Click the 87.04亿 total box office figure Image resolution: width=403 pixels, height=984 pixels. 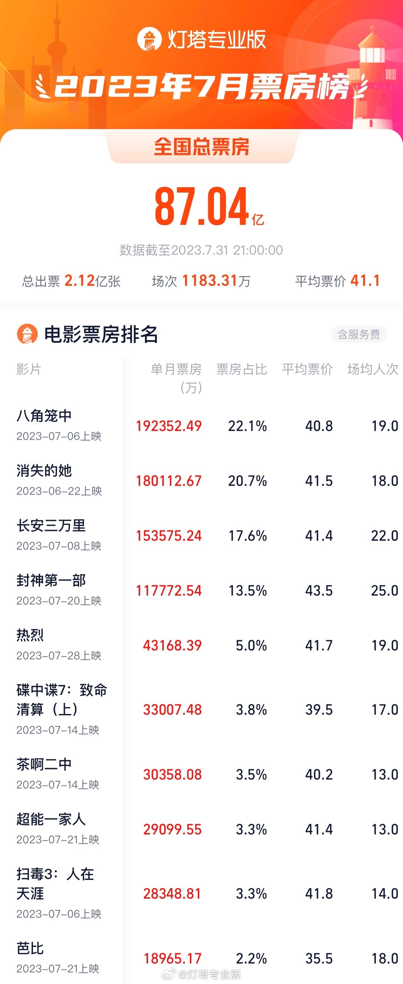click(x=209, y=206)
